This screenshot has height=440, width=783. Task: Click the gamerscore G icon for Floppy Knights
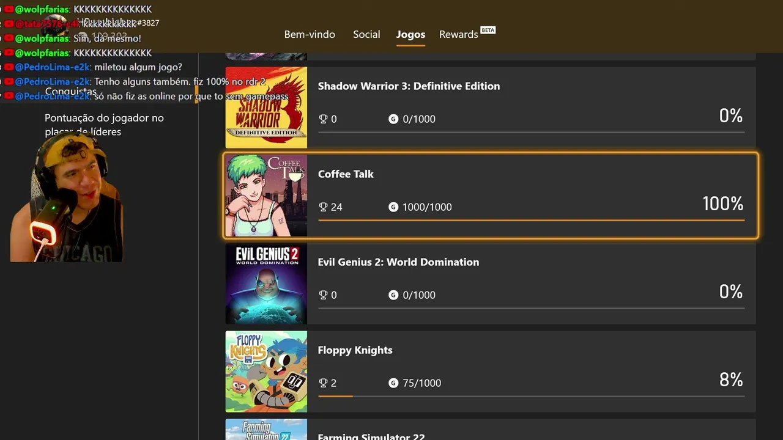pyautogui.click(x=393, y=383)
